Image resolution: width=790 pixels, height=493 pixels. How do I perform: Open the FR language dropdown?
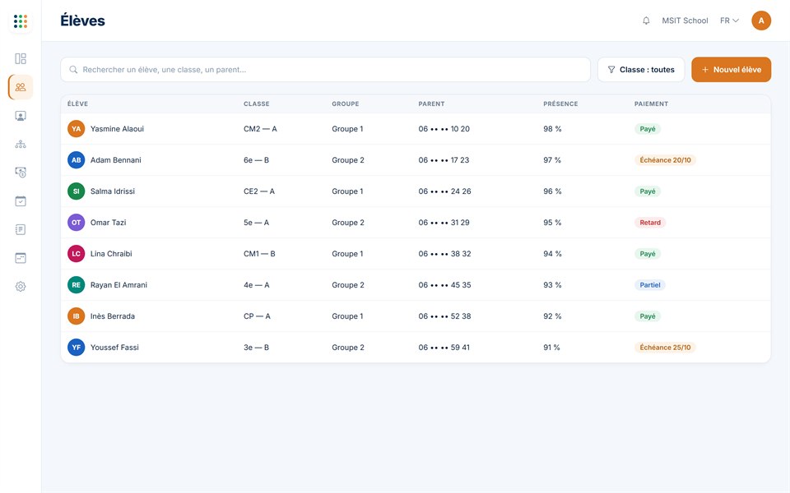coord(729,21)
